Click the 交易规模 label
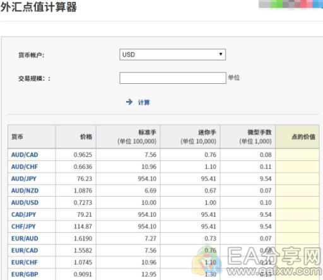Screen dimensions: 323x280 click(x=34, y=79)
